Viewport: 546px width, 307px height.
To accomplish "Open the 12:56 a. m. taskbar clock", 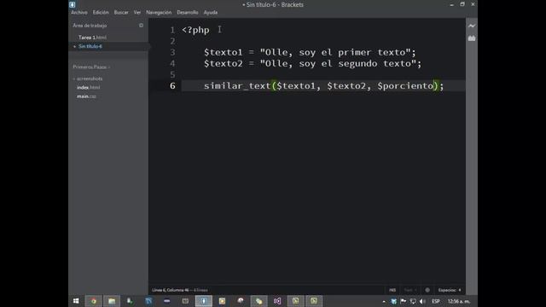I will pyautogui.click(x=459, y=301).
